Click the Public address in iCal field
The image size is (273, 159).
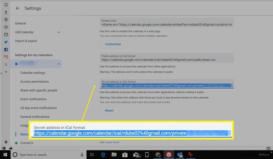(167, 58)
